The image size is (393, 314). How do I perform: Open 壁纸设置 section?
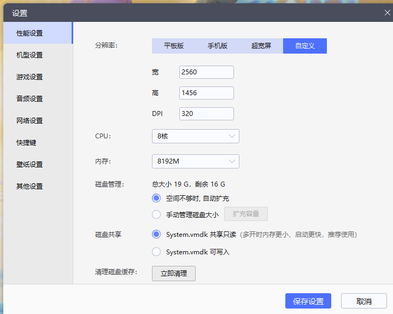(x=30, y=165)
